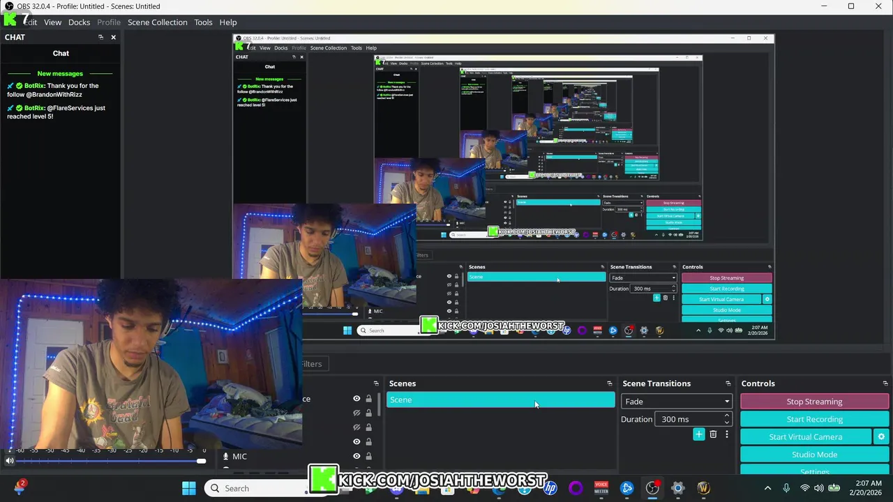Adjust the mixer volume slider handle
This screenshot has width=893, height=502.
click(201, 461)
